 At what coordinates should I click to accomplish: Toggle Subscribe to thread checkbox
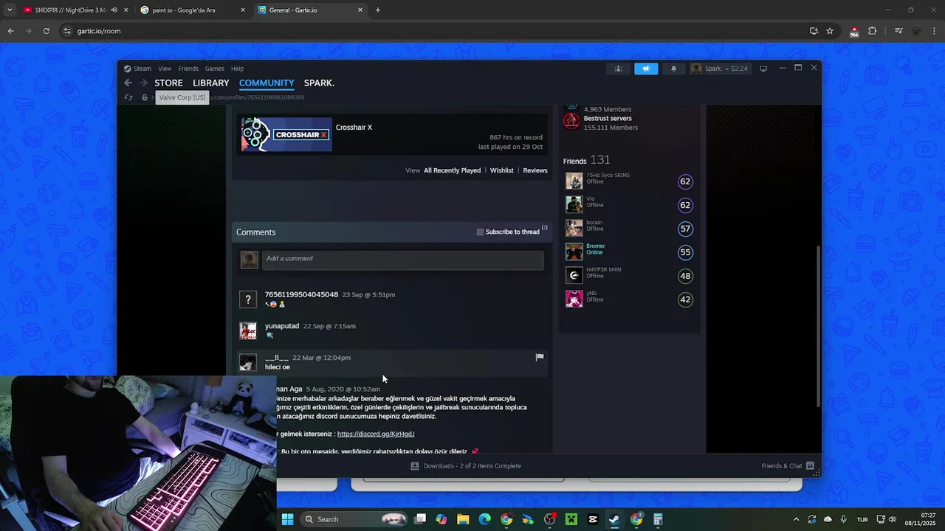coord(480,232)
